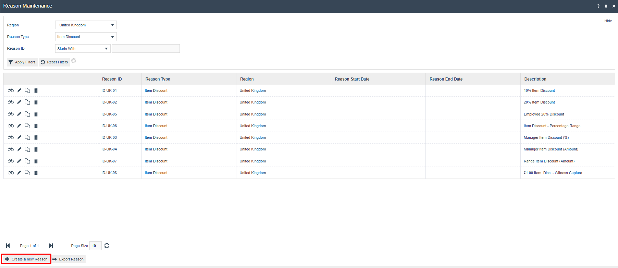Select '£1.00 Item. Disc. - Witness Capture' text

coord(553,173)
